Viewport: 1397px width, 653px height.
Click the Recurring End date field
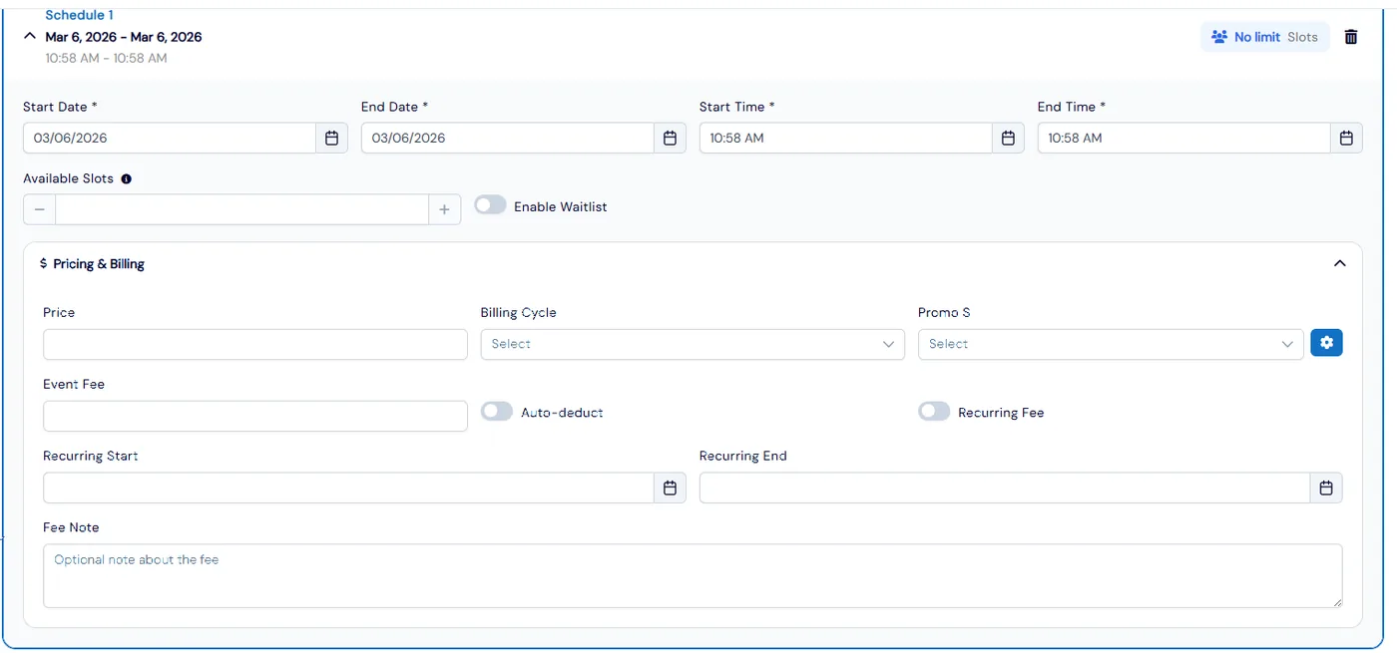pyautogui.click(x=1005, y=488)
